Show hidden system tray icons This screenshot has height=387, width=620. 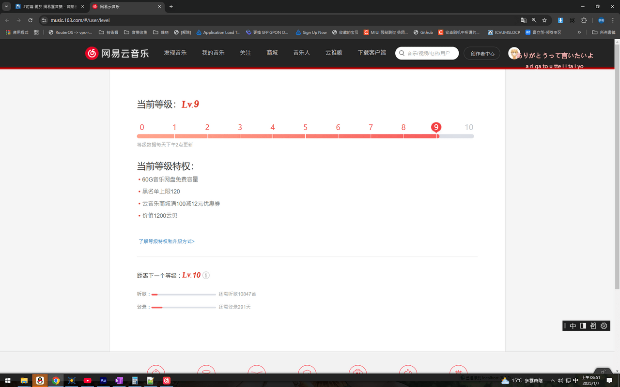pos(553,381)
